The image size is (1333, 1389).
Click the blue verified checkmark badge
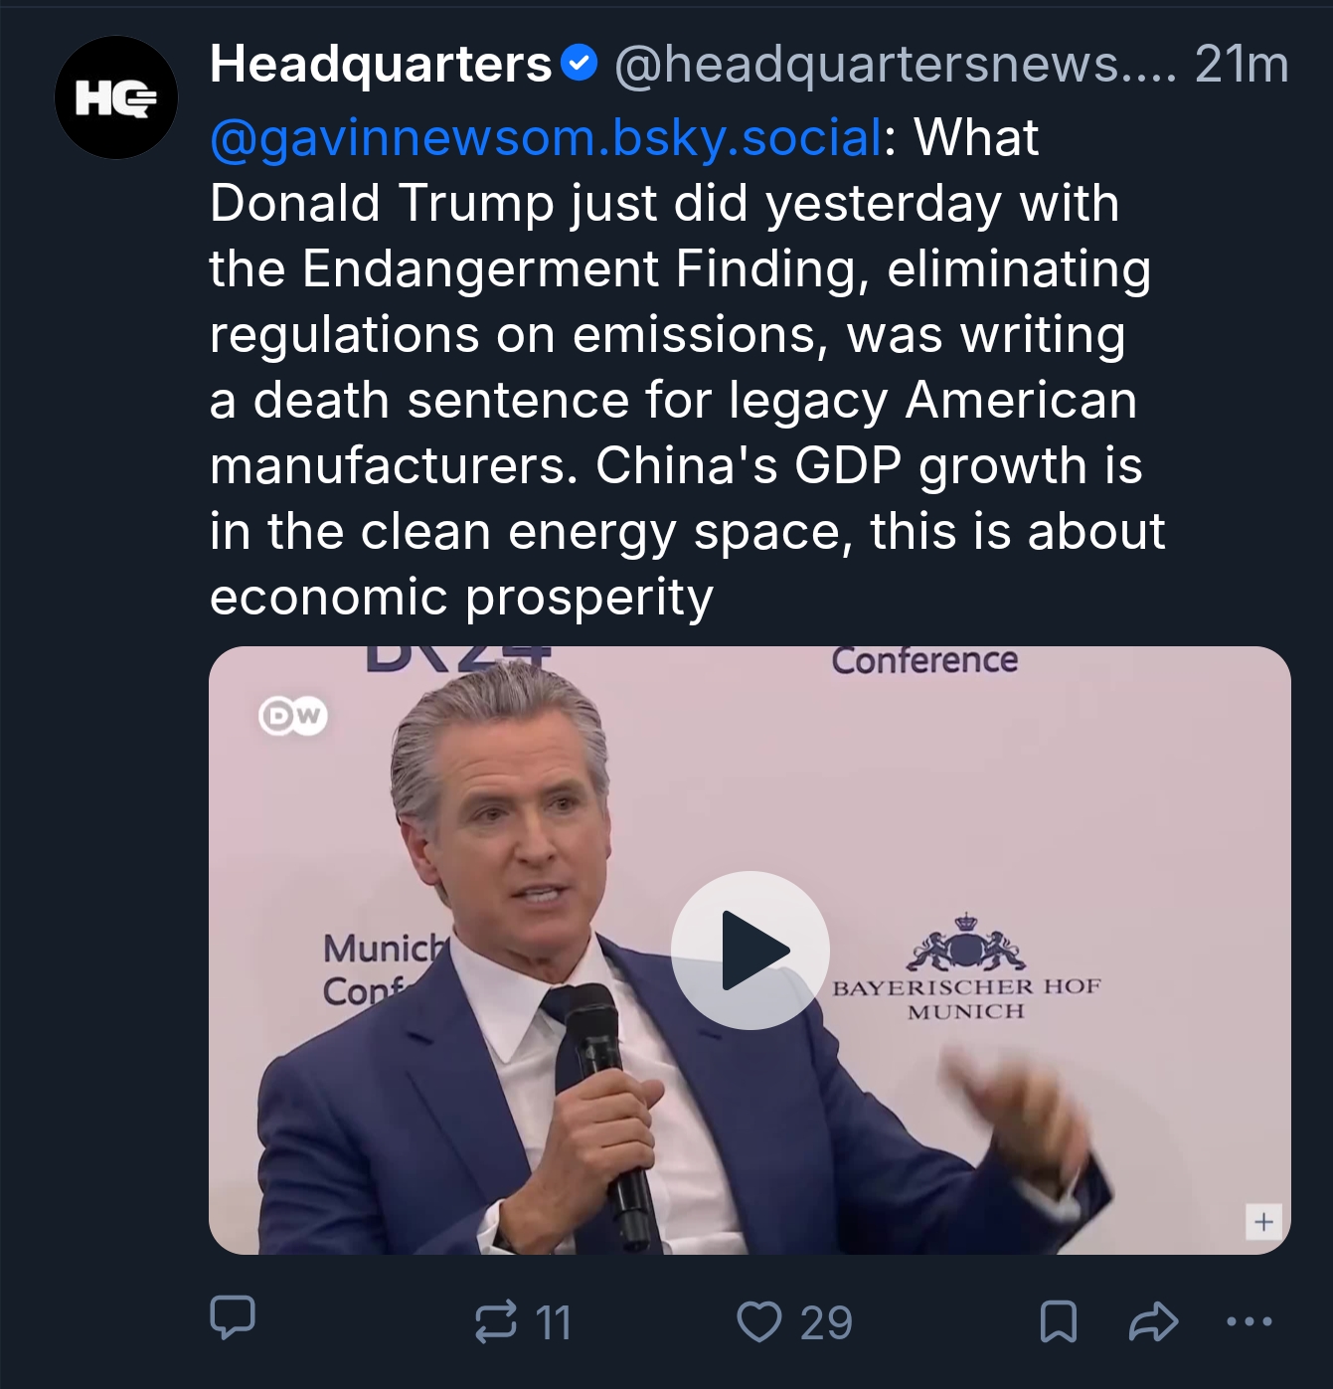pyautogui.click(x=579, y=64)
